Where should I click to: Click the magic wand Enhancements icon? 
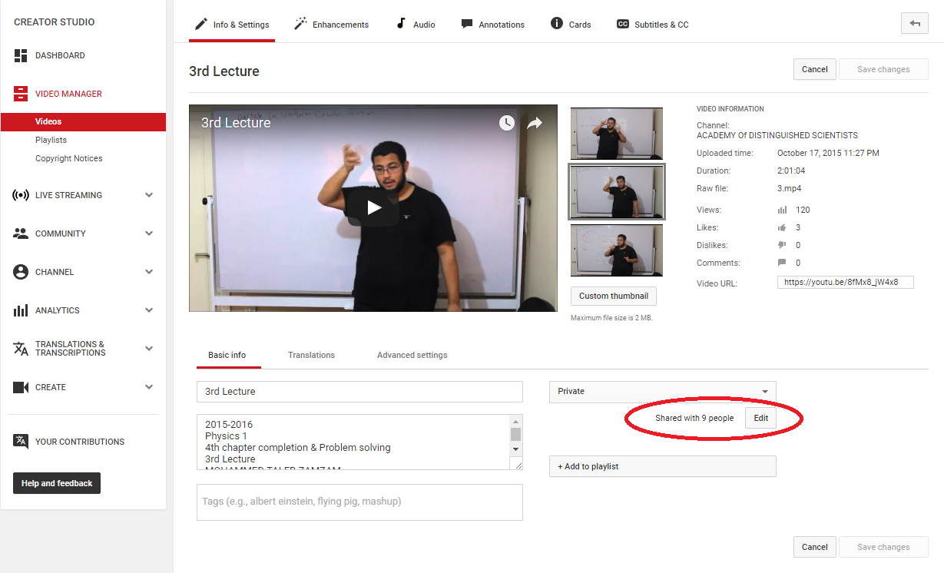tap(300, 24)
